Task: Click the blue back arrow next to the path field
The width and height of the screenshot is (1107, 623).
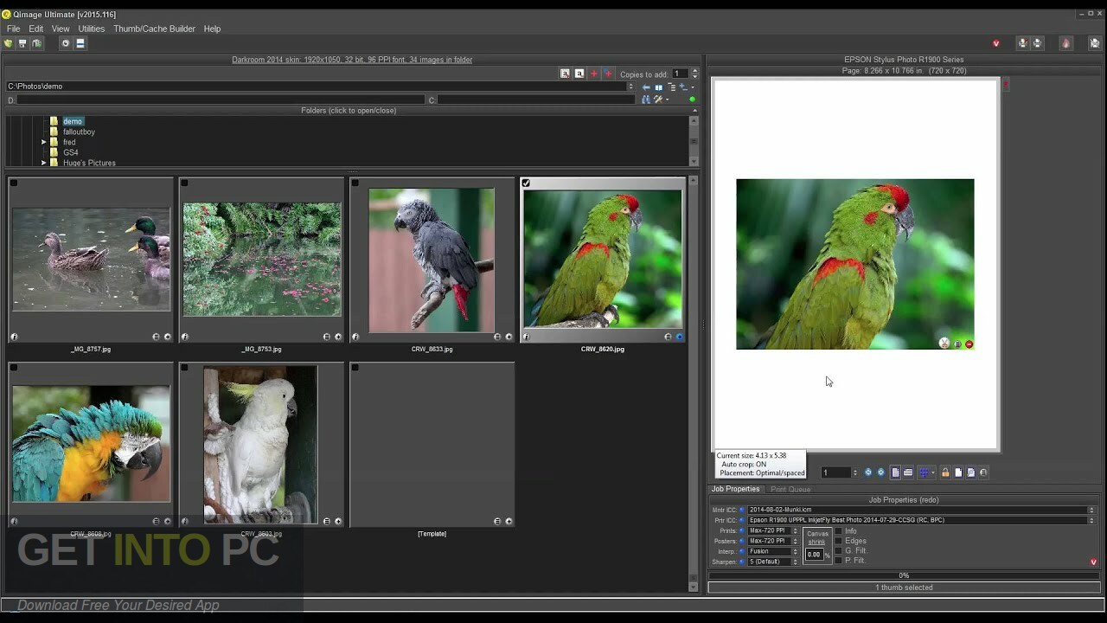Action: tap(646, 87)
